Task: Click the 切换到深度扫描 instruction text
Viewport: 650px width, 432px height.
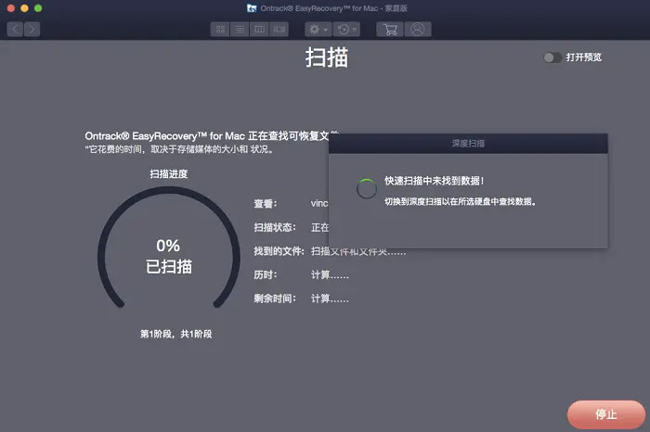Action: (x=461, y=201)
